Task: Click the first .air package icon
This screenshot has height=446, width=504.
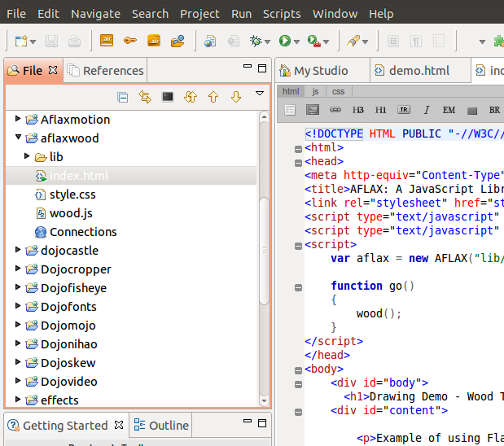Action: coord(107,41)
